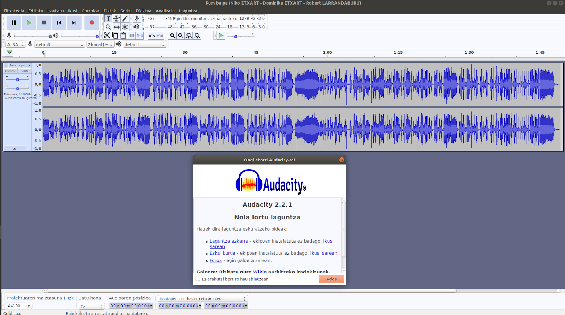The width and height of the screenshot is (565, 315).
Task: Select the Zoom magnifier tool
Action: pos(108,27)
